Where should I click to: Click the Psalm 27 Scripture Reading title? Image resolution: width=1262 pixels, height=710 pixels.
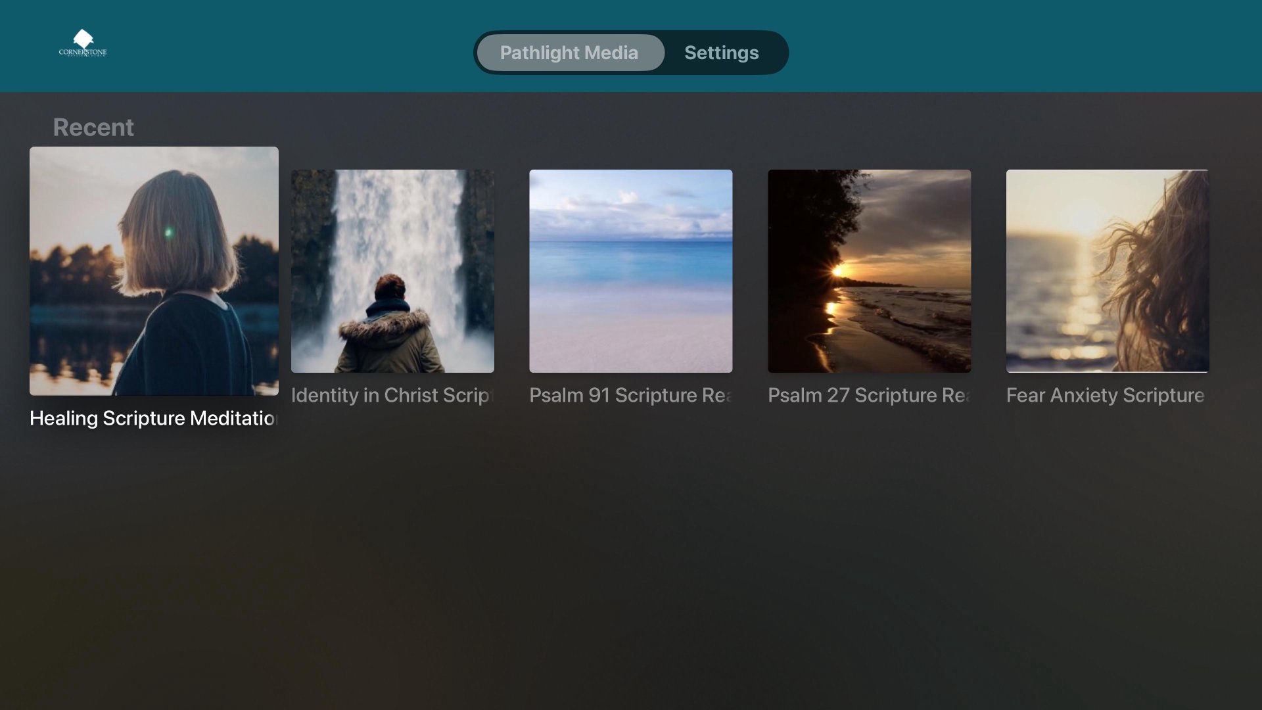[x=869, y=395]
